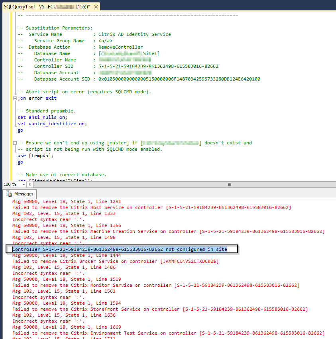Click 'Abort script on error' comment line
This screenshot has height=339, width=336.
84,92
